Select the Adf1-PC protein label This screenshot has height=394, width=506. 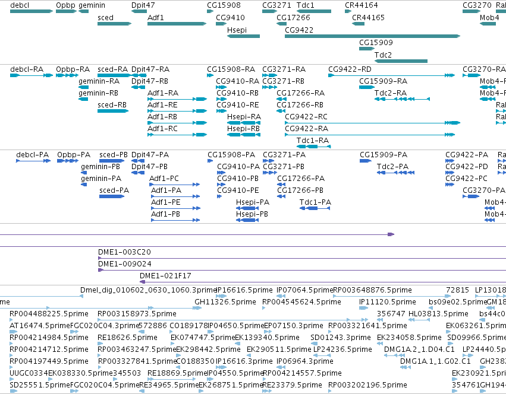click(x=164, y=179)
